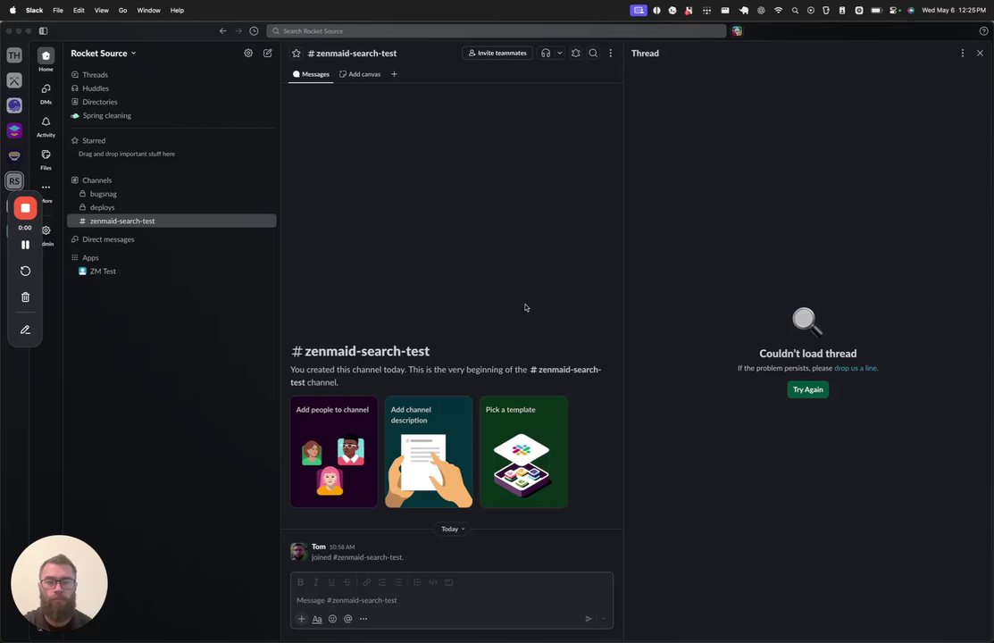Open Files in the sidebar rail
Viewport: 994px width, 643px height.
coord(46,159)
